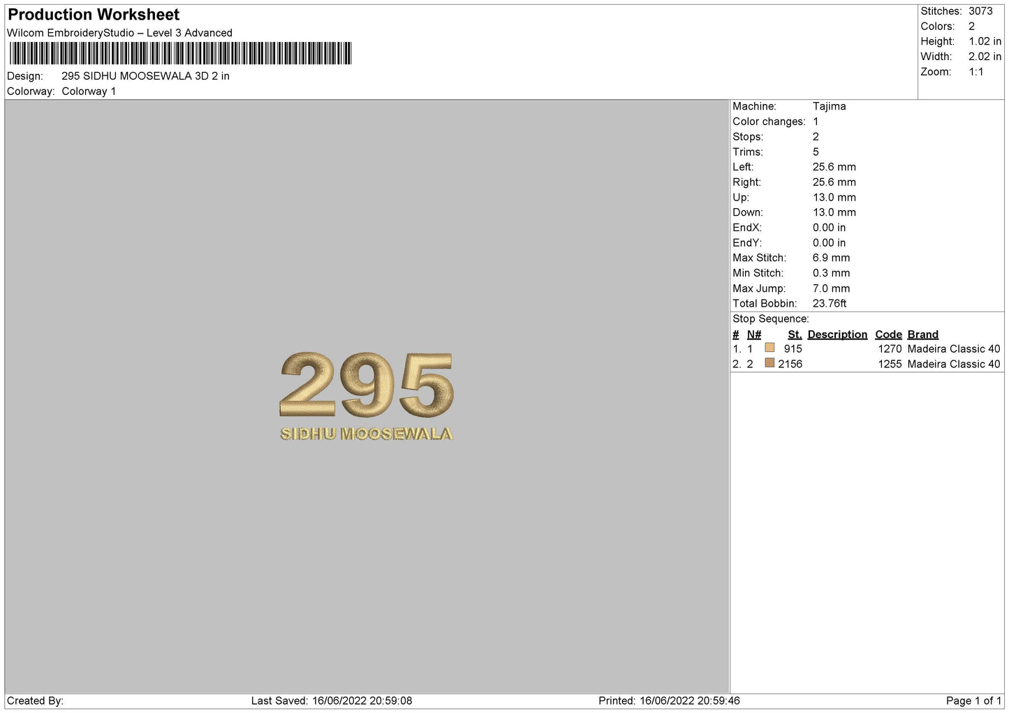Click the Right value 25.6 mm
Image resolution: width=1009 pixels, height=713 pixels.
click(834, 183)
